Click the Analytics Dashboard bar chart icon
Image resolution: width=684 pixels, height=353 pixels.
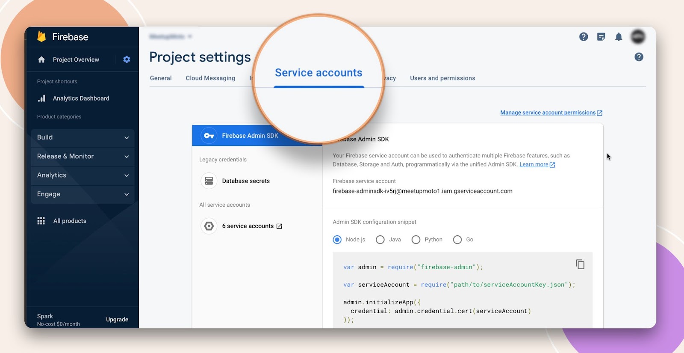[41, 98]
